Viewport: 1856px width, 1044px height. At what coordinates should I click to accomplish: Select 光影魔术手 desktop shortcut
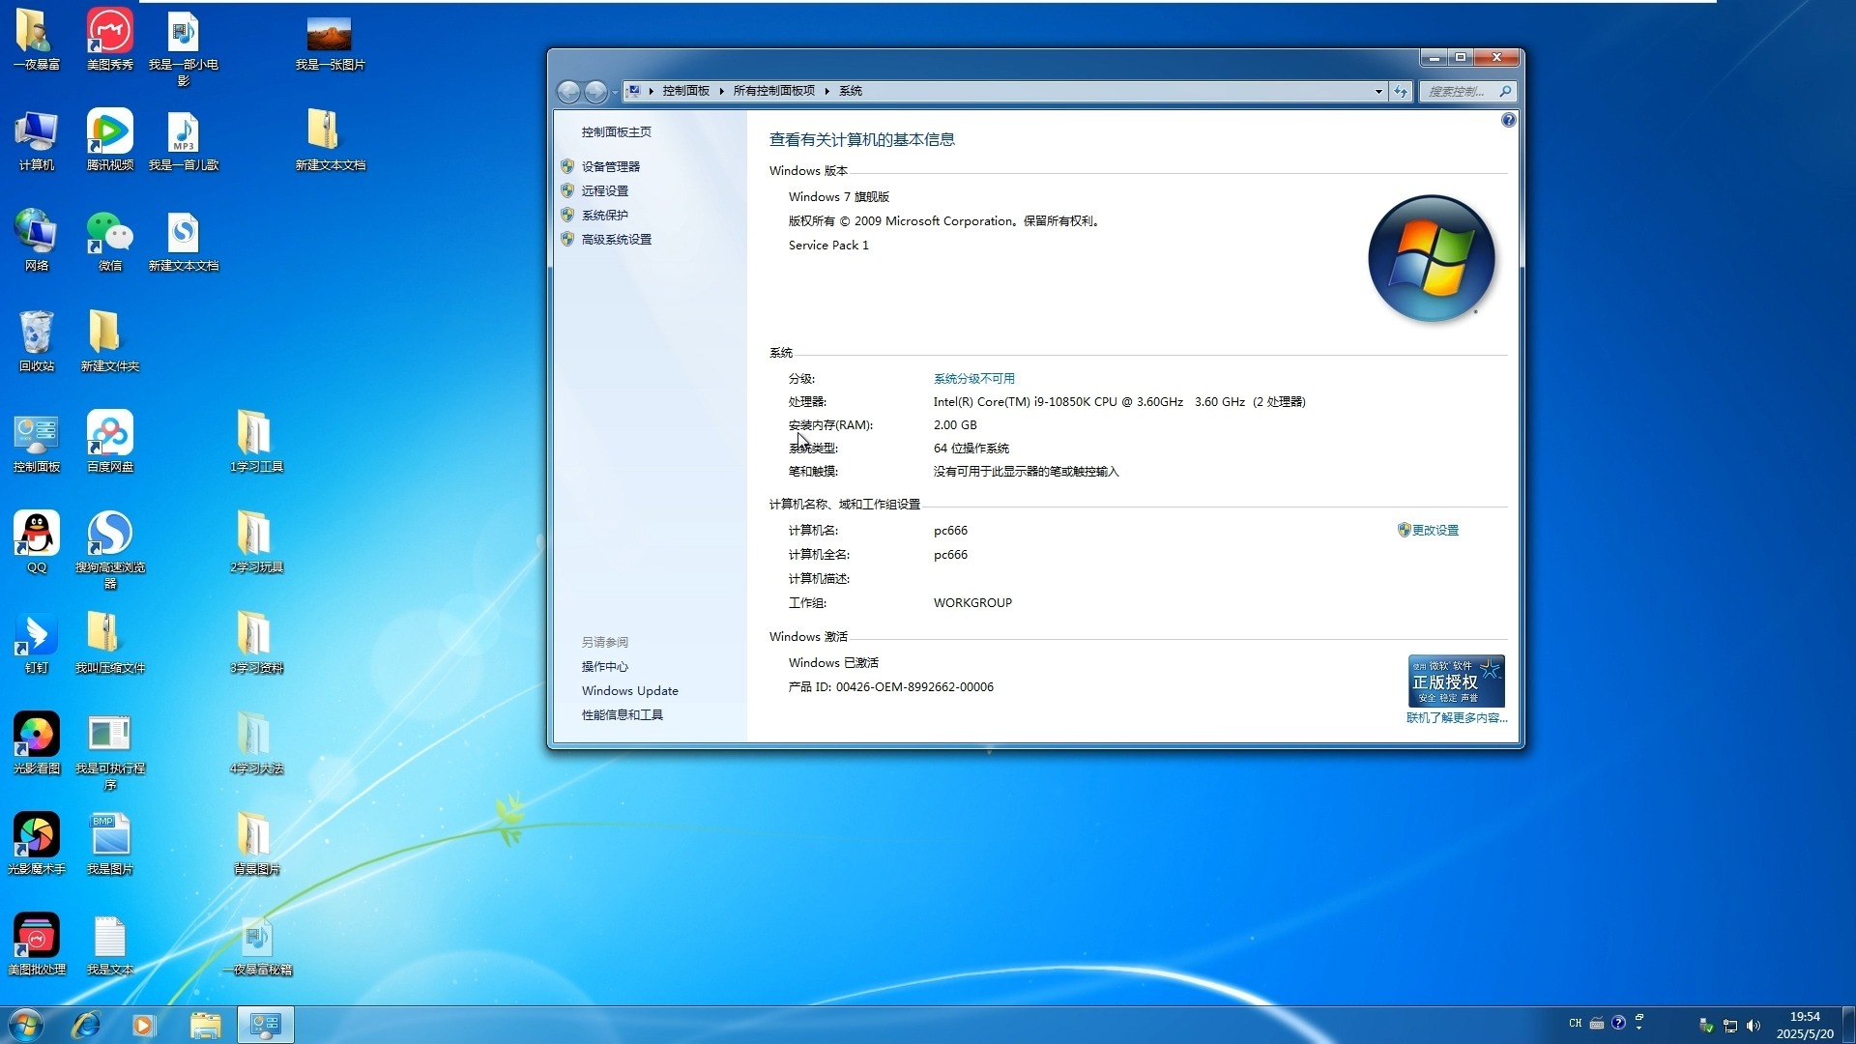point(36,845)
